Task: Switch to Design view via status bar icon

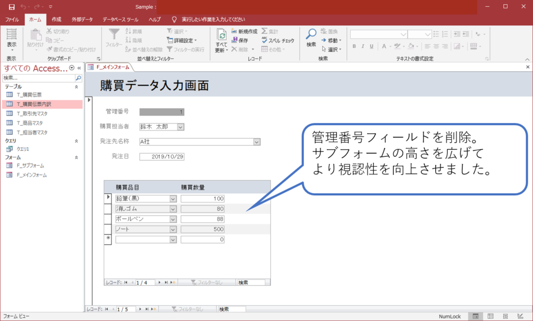Action: click(520, 316)
